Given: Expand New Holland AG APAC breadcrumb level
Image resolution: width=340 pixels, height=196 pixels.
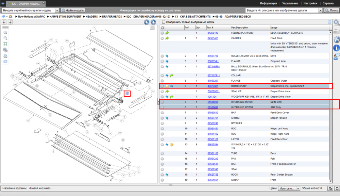Looking at the screenshot, I should 16,16.
